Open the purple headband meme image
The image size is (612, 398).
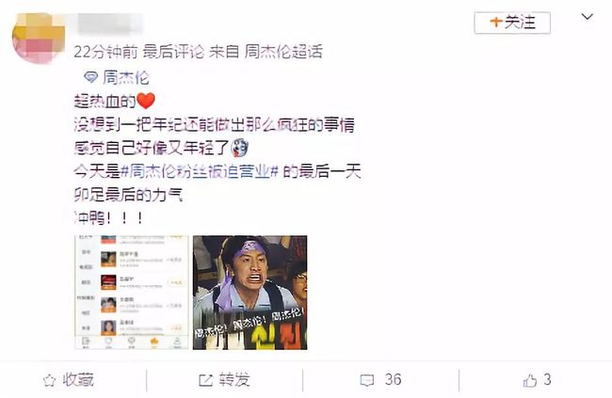(x=250, y=293)
